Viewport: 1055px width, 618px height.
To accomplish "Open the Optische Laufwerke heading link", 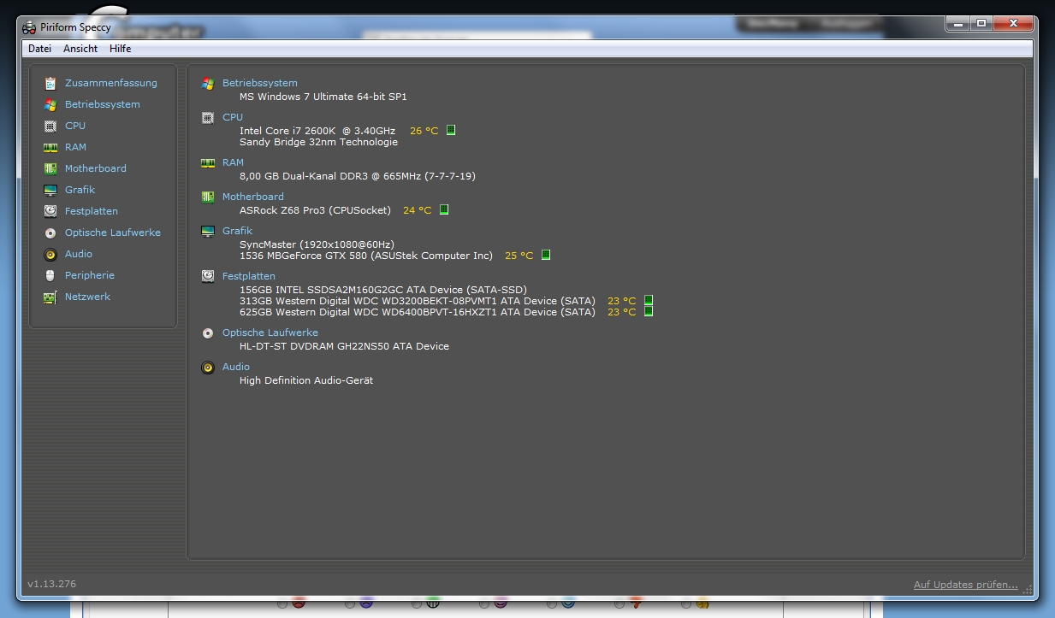I will coord(270,333).
